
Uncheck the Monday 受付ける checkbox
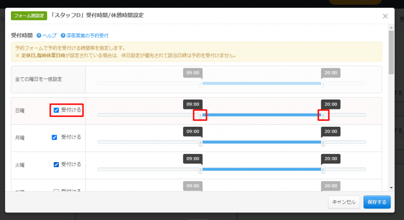click(55, 137)
